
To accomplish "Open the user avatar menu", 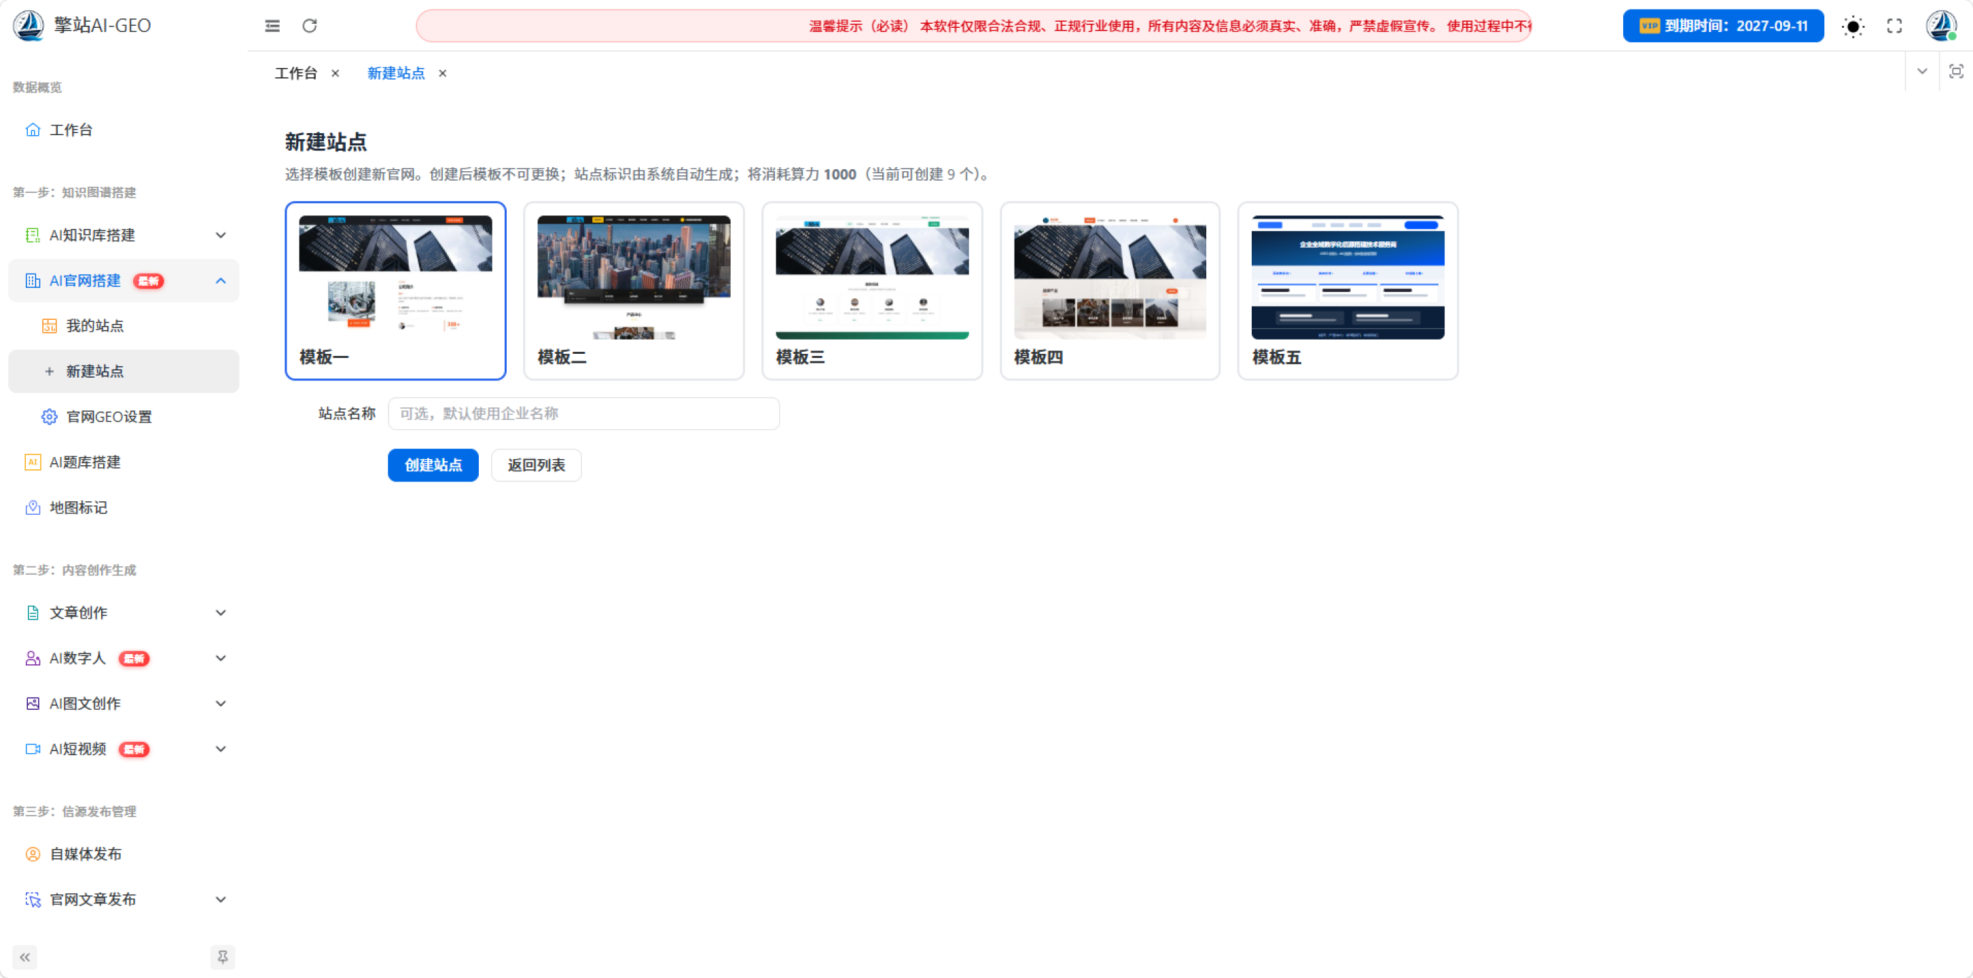I will click(x=1942, y=26).
